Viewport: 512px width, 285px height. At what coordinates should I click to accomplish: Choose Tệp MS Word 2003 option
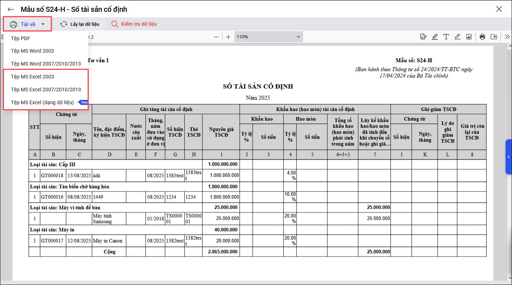32,51
